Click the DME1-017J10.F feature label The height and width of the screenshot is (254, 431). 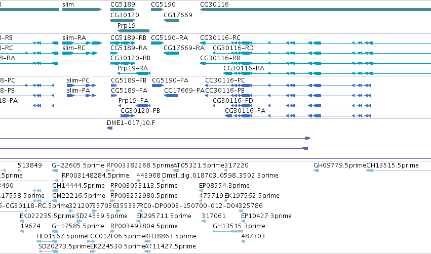[x=131, y=123]
